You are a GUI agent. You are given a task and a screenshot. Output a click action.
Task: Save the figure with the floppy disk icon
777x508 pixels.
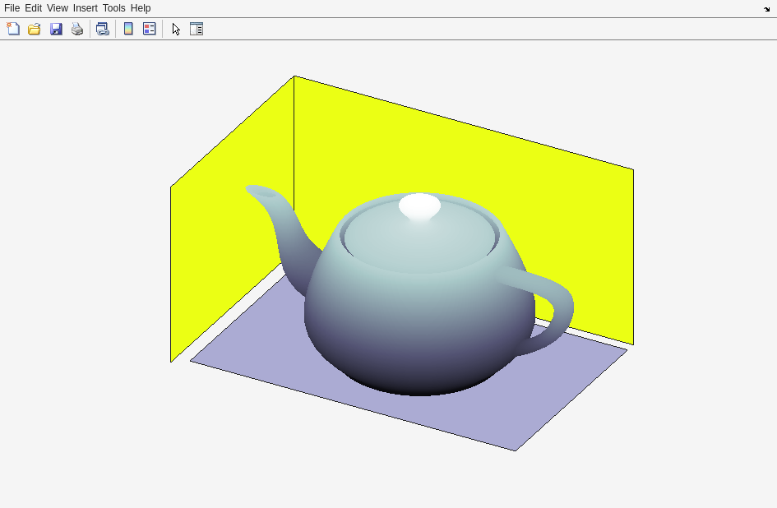pos(56,29)
